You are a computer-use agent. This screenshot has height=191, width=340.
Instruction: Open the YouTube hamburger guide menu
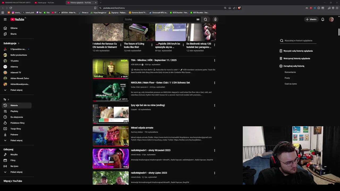tap(5, 19)
